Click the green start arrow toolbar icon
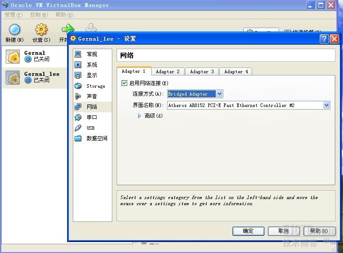 (x=68, y=29)
